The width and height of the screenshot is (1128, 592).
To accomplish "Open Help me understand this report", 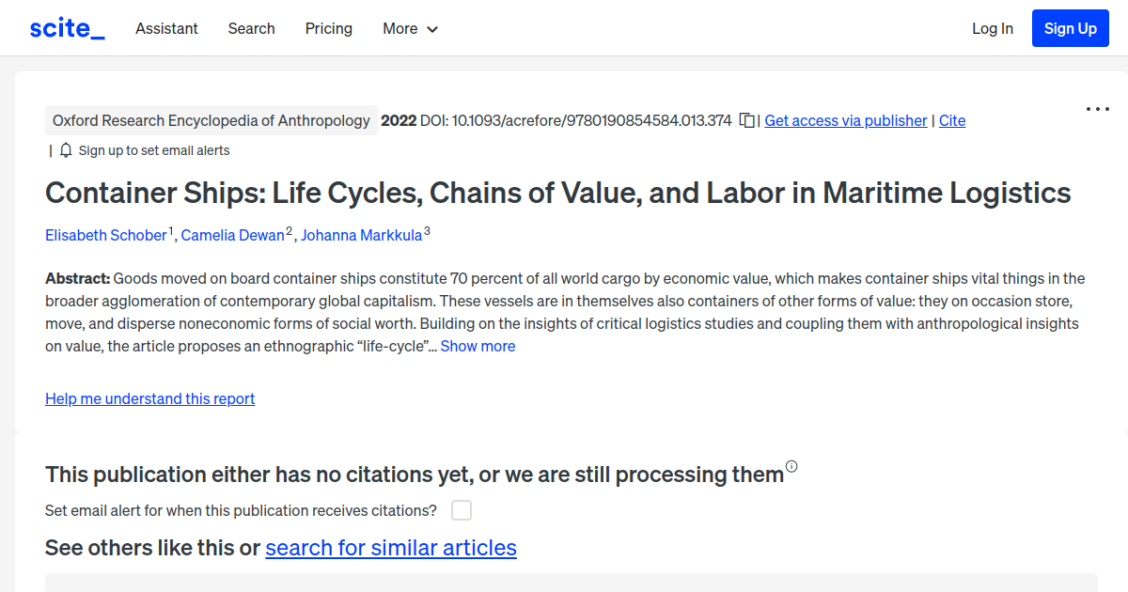I will pyautogui.click(x=149, y=398).
